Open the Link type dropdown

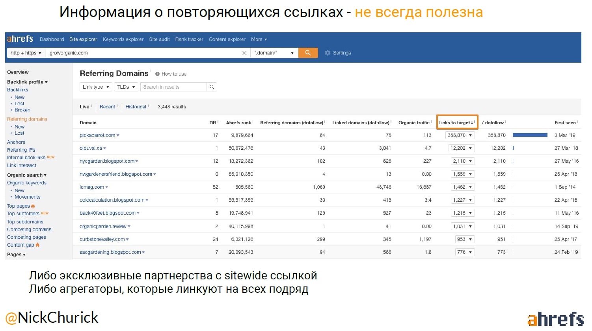point(96,87)
